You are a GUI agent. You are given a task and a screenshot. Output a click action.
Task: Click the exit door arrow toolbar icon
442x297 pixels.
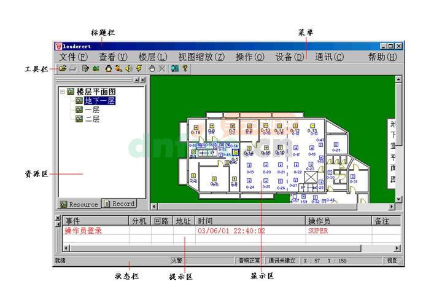pyautogui.click(x=174, y=69)
